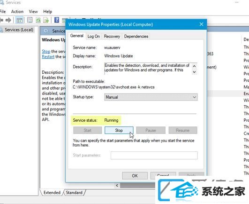The height and width of the screenshot is (204, 249).
Task: Open the Properties toolbar icon
Action: pyautogui.click(x=30, y=20)
